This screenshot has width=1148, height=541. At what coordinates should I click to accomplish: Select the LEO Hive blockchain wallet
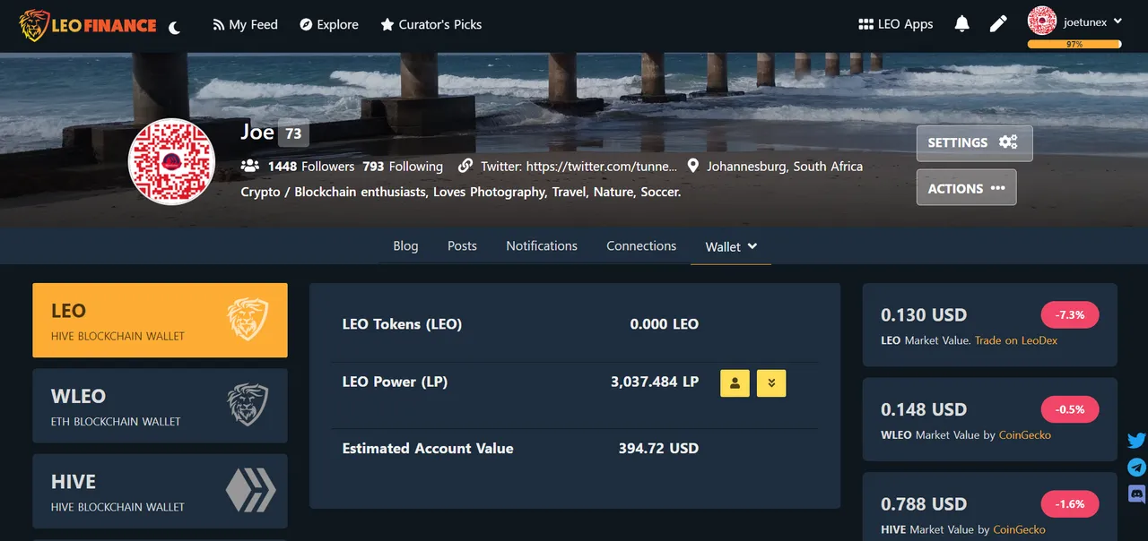[160, 321]
